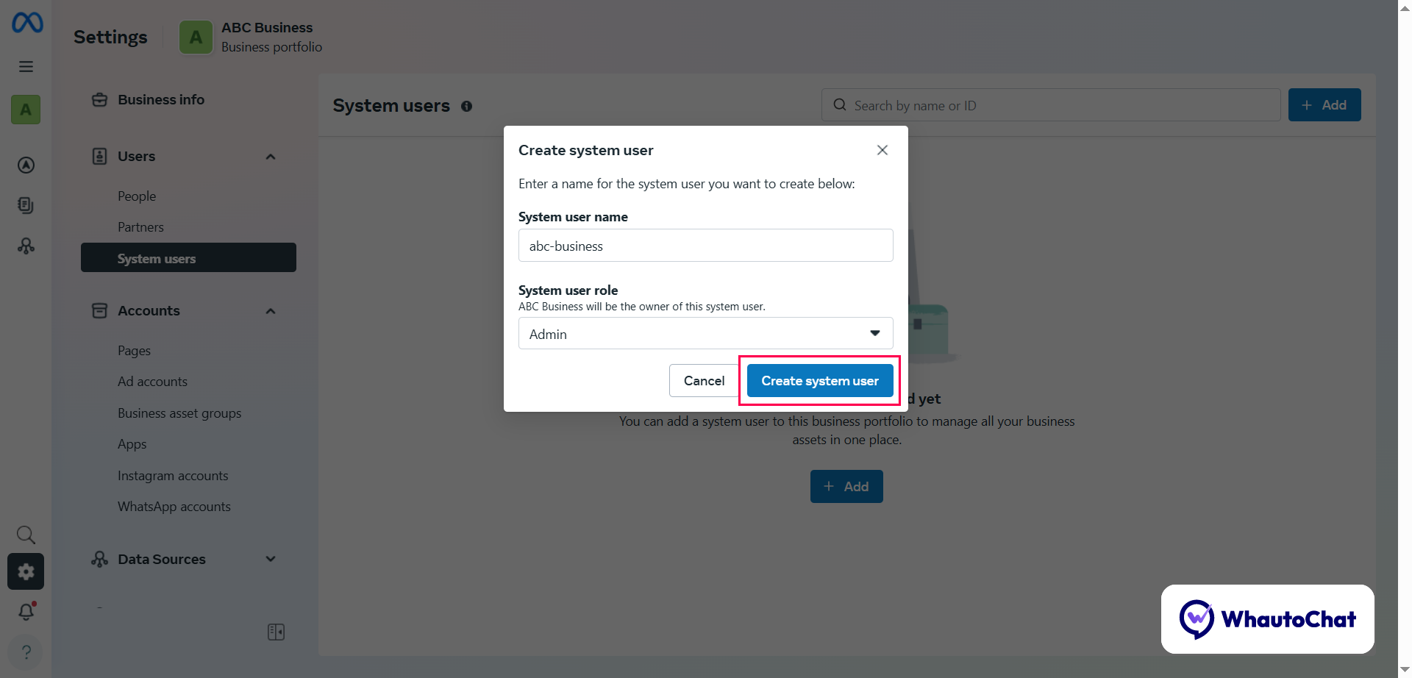Select the ABC Business avatar in the sidebar
Screen dimensions: 1412x678
click(x=26, y=110)
